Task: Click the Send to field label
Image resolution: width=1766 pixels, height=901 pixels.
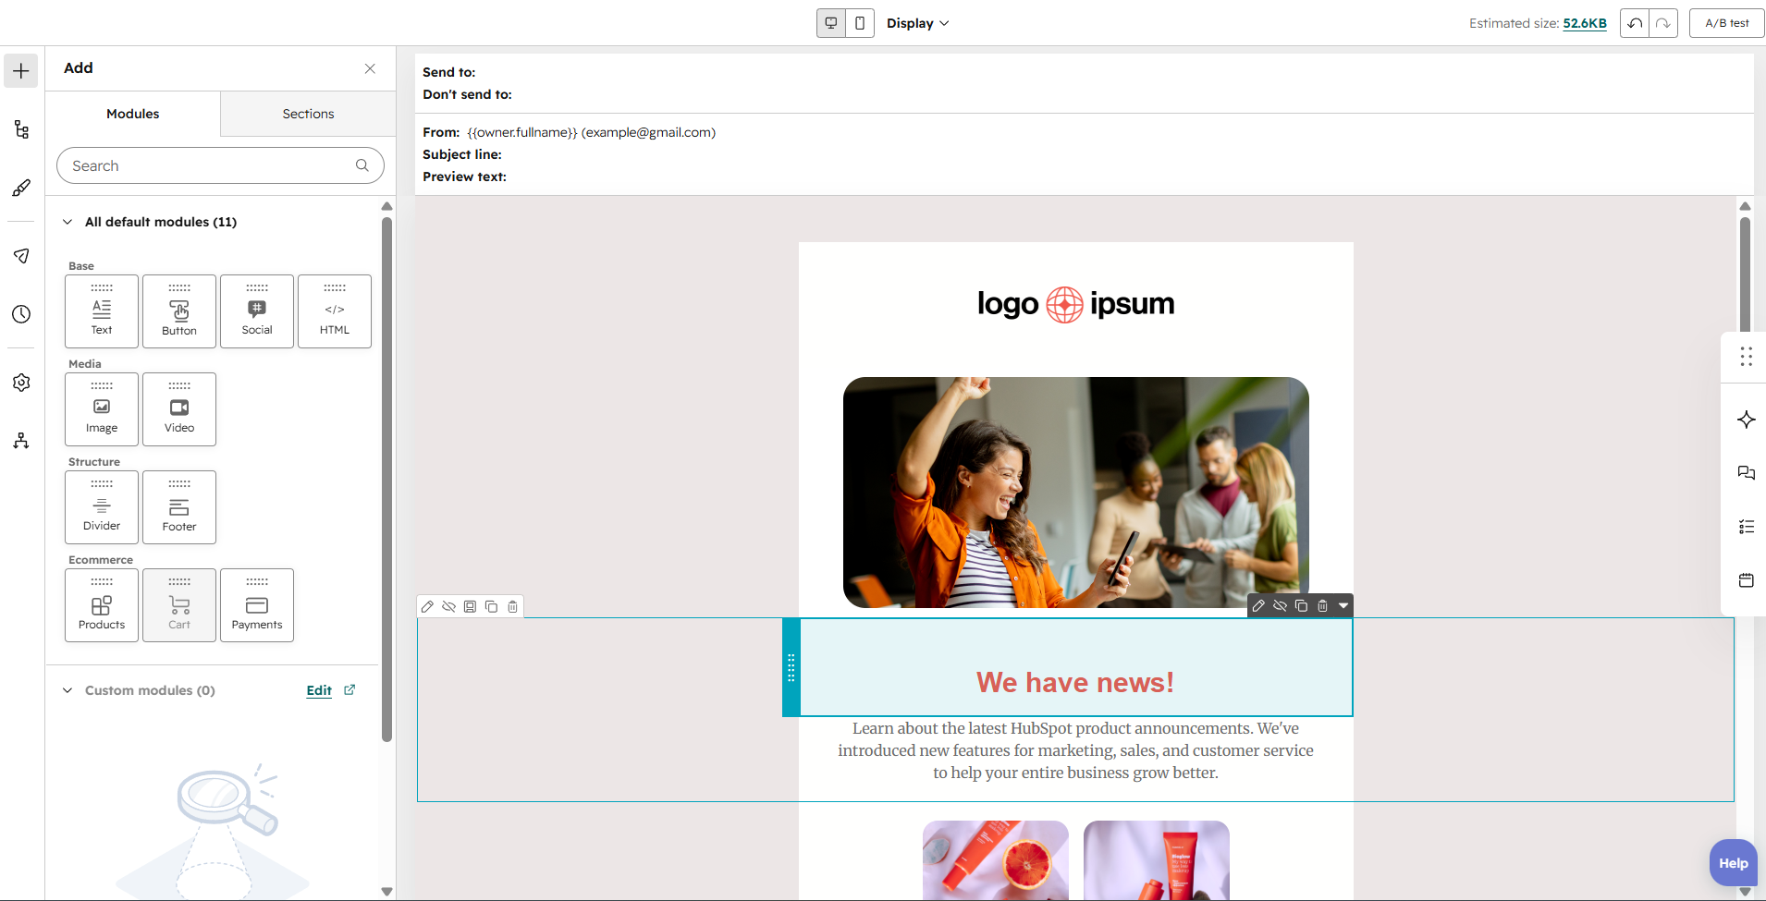Action: (449, 72)
